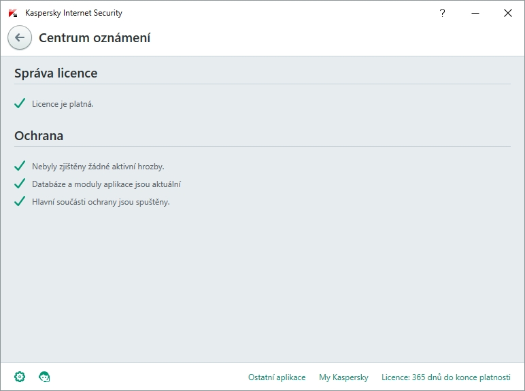Viewport: 525px width, 391px height.
Task: Open the 'My Kaspersky' link
Action: point(343,377)
